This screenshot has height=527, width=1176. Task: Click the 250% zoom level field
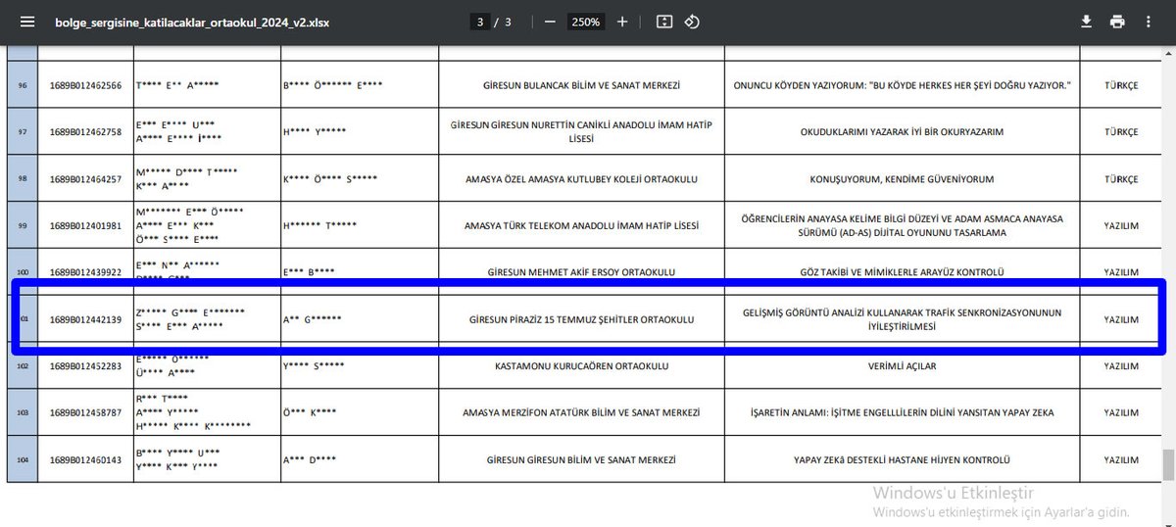[x=586, y=22]
